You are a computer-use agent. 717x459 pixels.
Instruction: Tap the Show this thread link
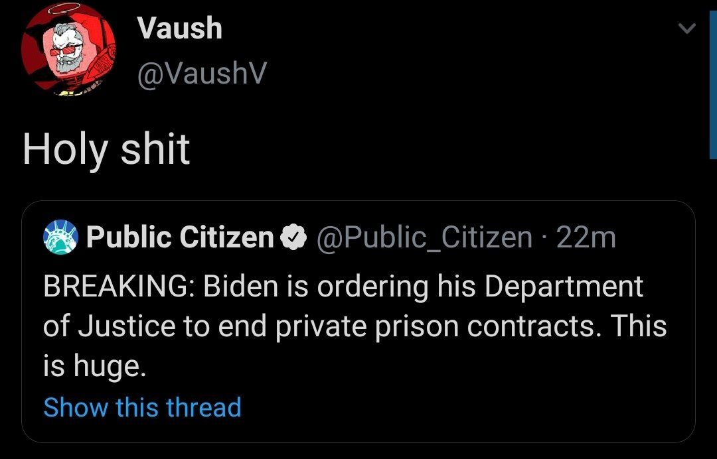pos(142,407)
